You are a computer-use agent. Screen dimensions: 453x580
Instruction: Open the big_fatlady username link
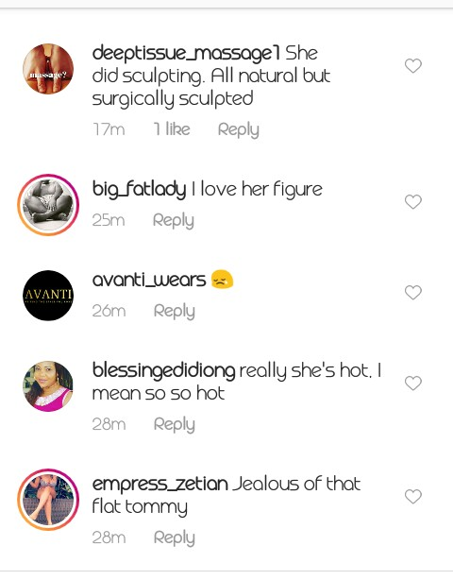click(139, 189)
